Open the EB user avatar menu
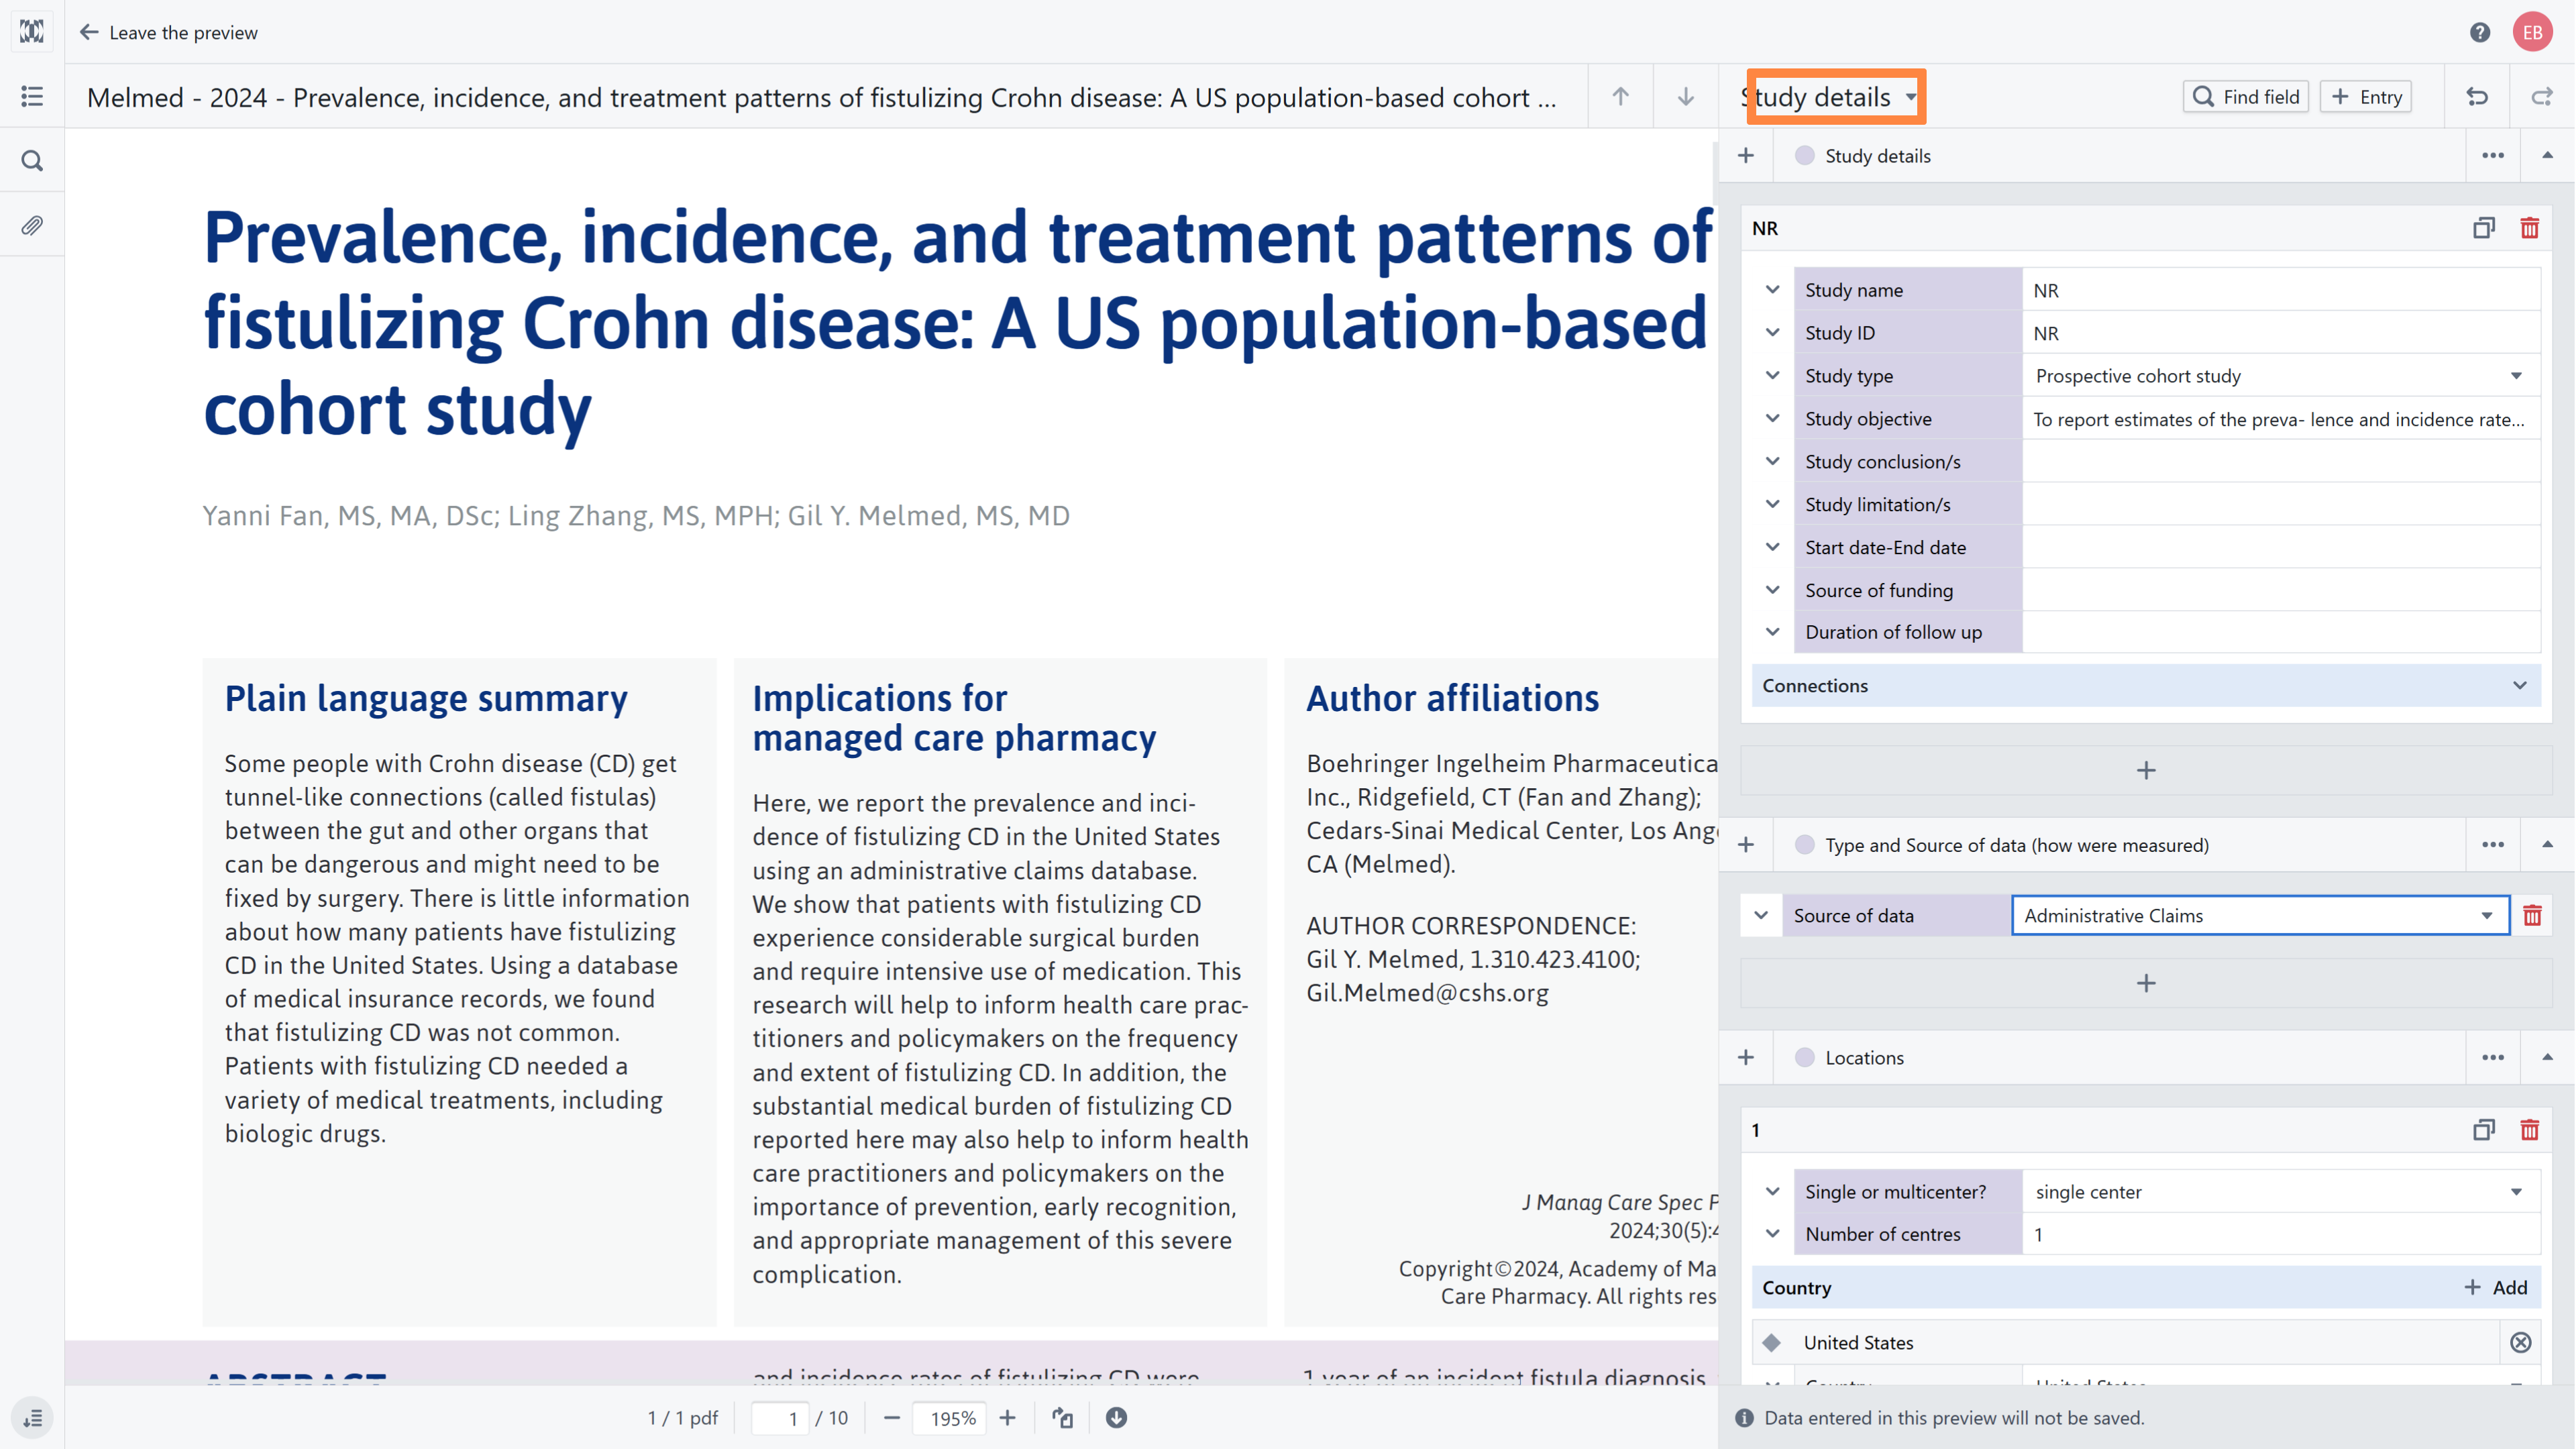Viewport: 2576px width, 1449px height. tap(2532, 32)
